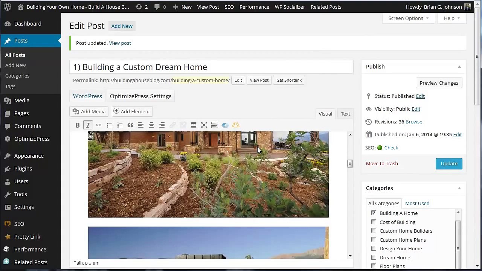482x271 pixels.
Task: Check the Custom Home Plans category
Action: click(374, 240)
